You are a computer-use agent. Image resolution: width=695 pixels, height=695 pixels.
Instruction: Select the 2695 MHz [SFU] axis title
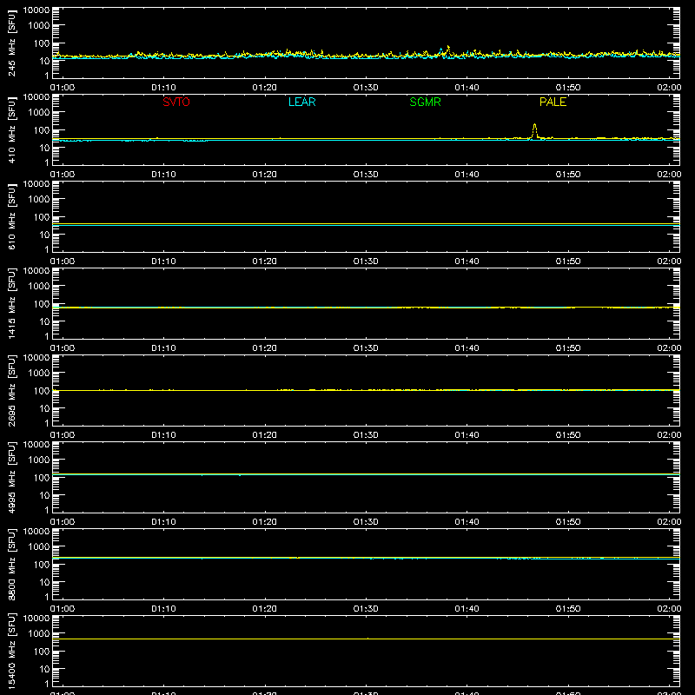(x=12, y=391)
